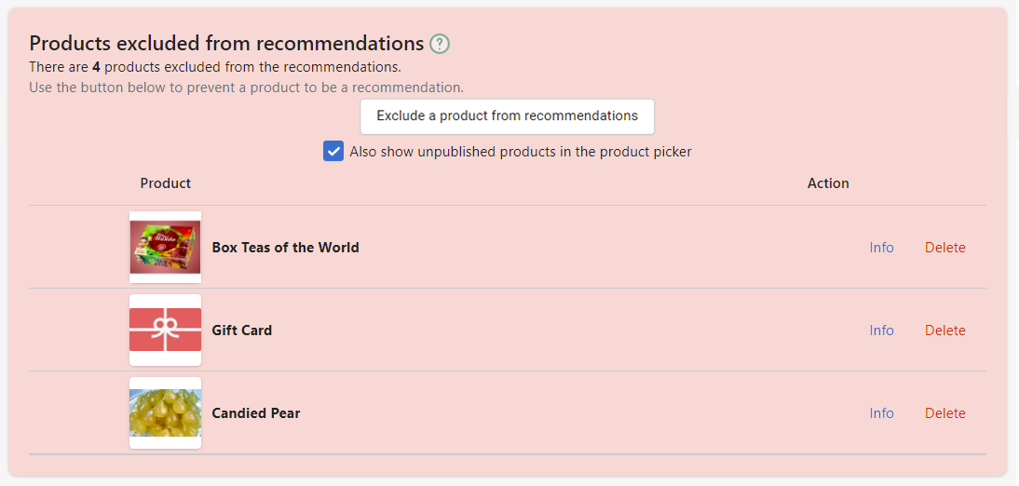Delete Box Teas of the World exclusion

coord(944,248)
